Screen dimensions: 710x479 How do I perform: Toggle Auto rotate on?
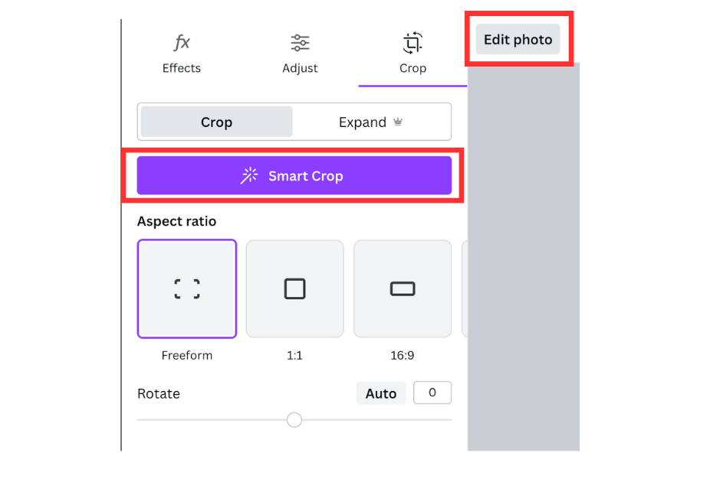coord(380,394)
